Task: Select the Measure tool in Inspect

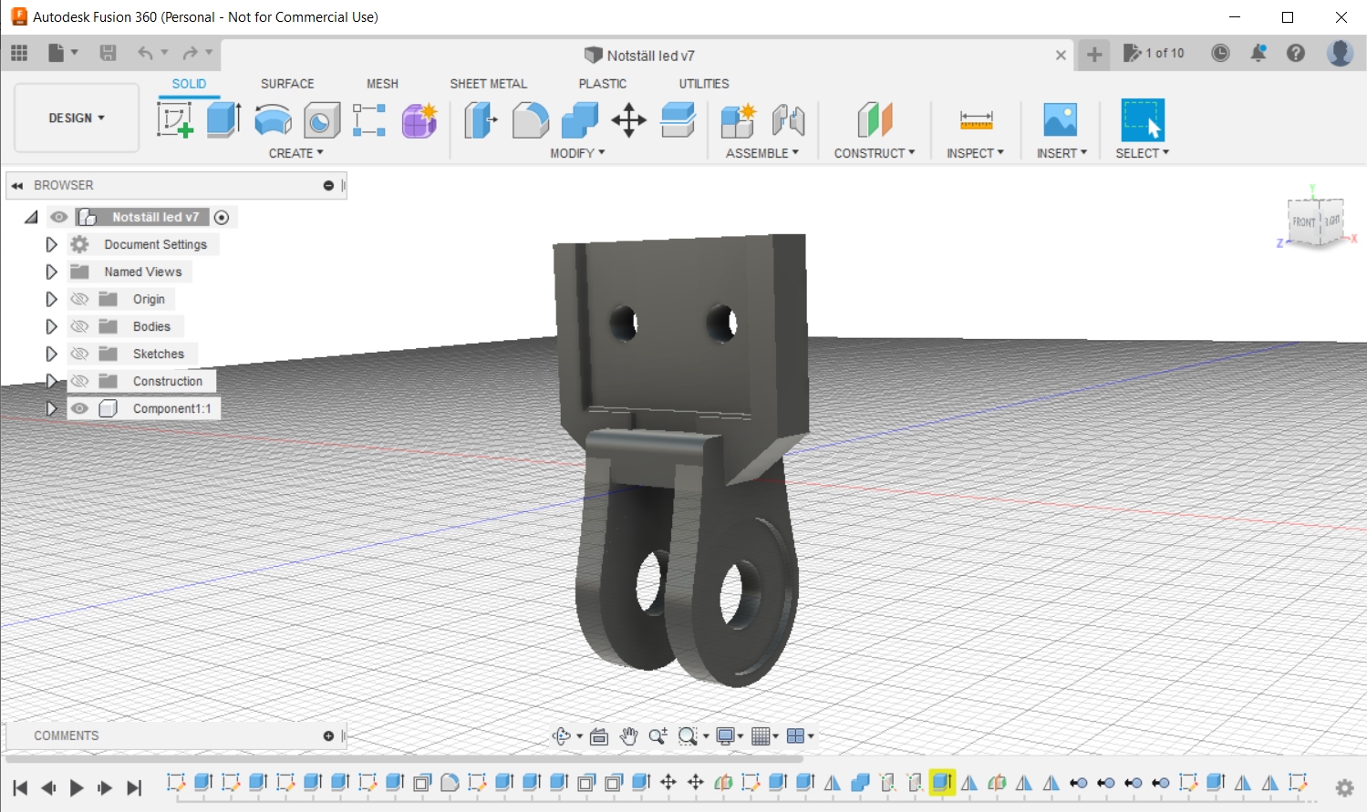Action: pos(976,119)
